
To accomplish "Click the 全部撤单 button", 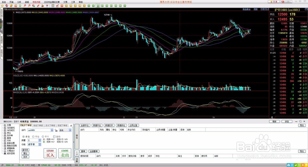I will [x=94, y=151].
